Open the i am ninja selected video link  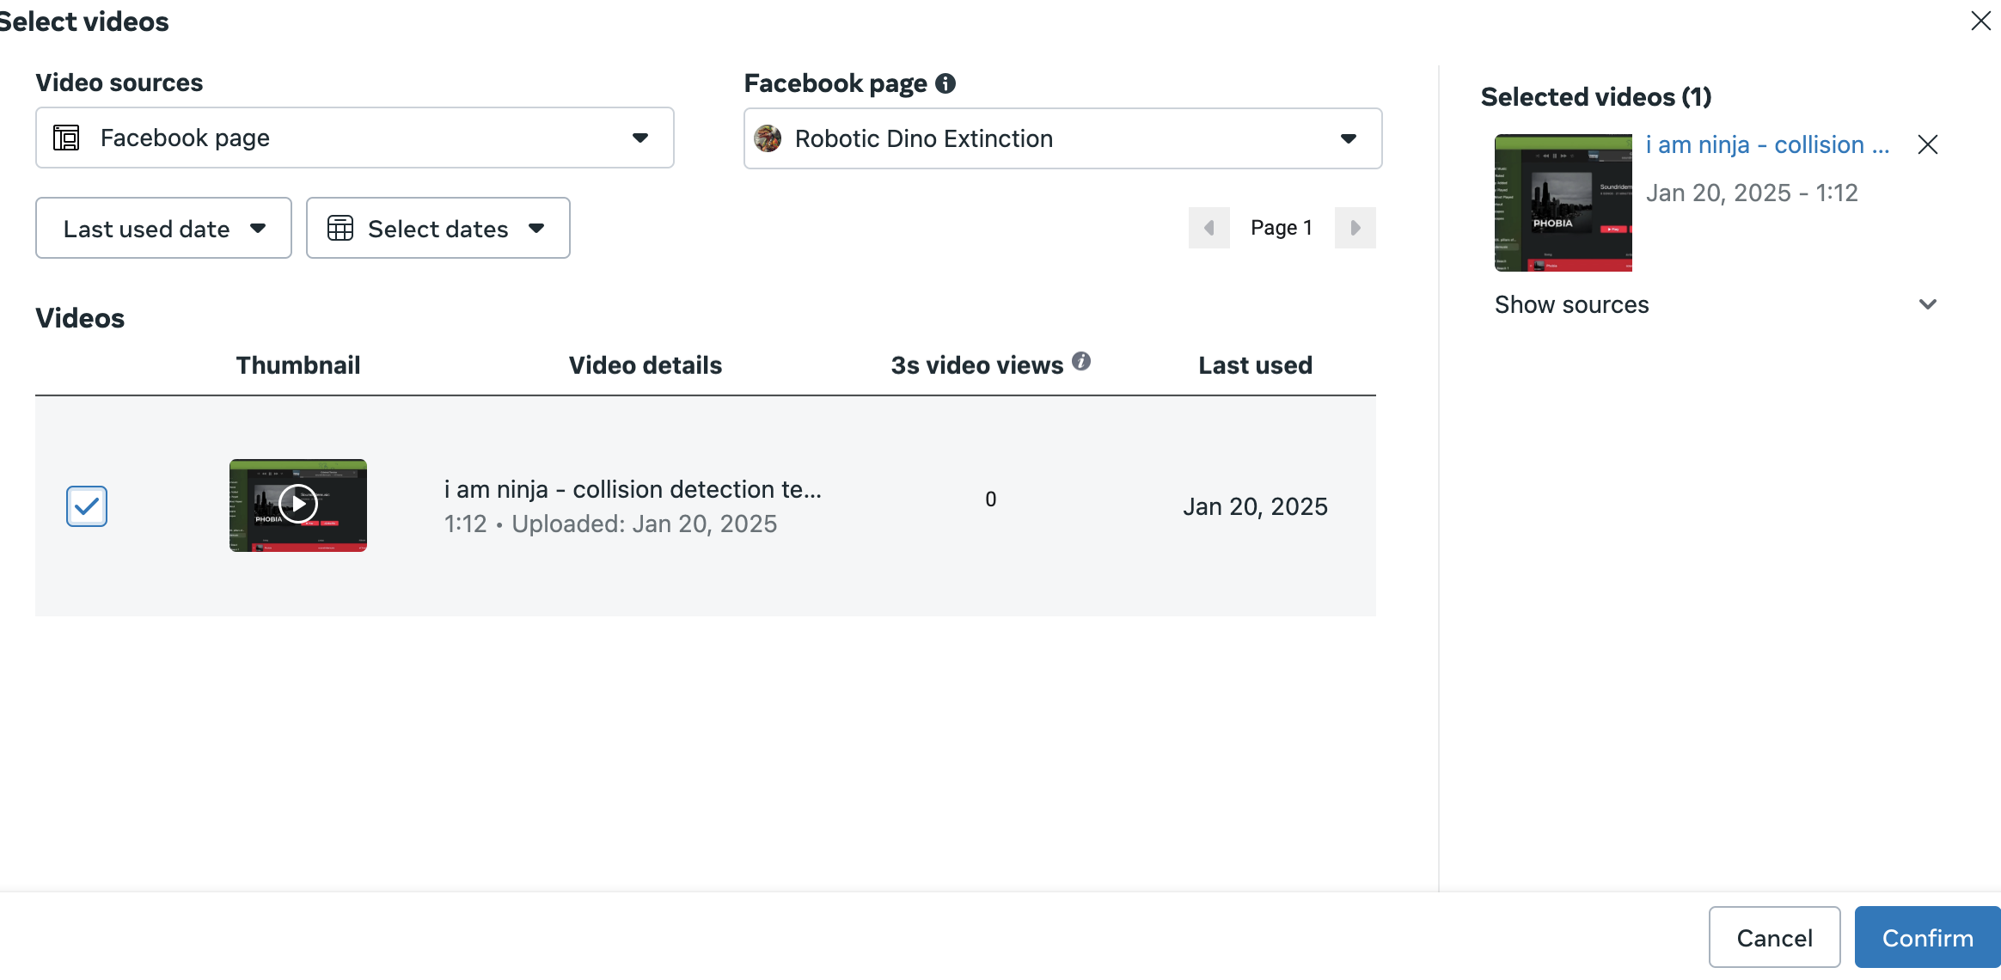pyautogui.click(x=1767, y=144)
